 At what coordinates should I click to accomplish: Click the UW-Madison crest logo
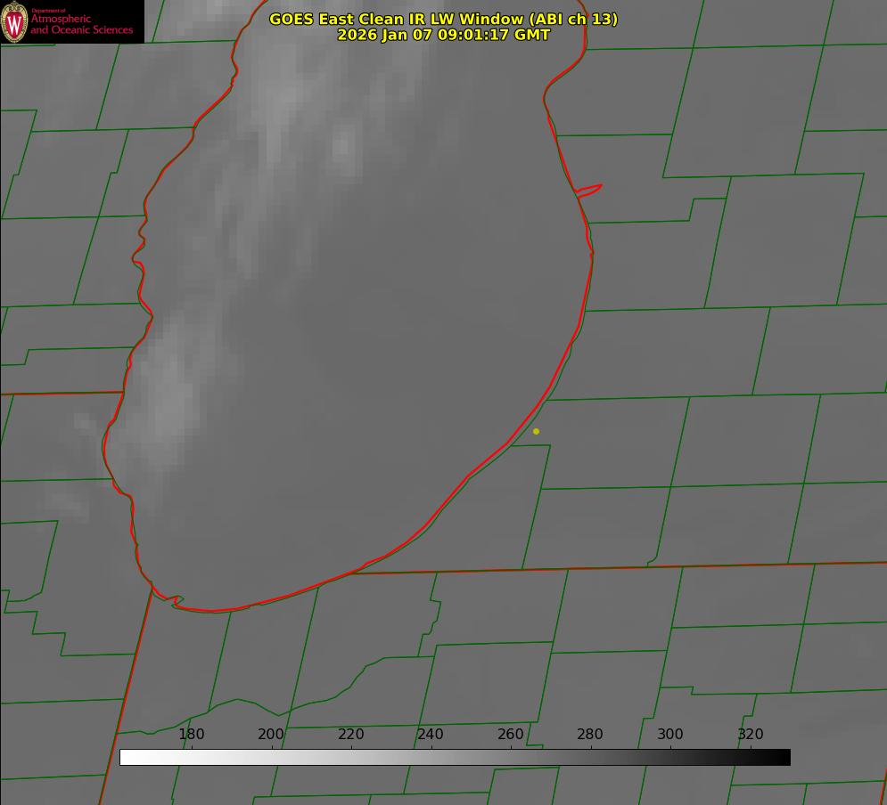[x=15, y=22]
